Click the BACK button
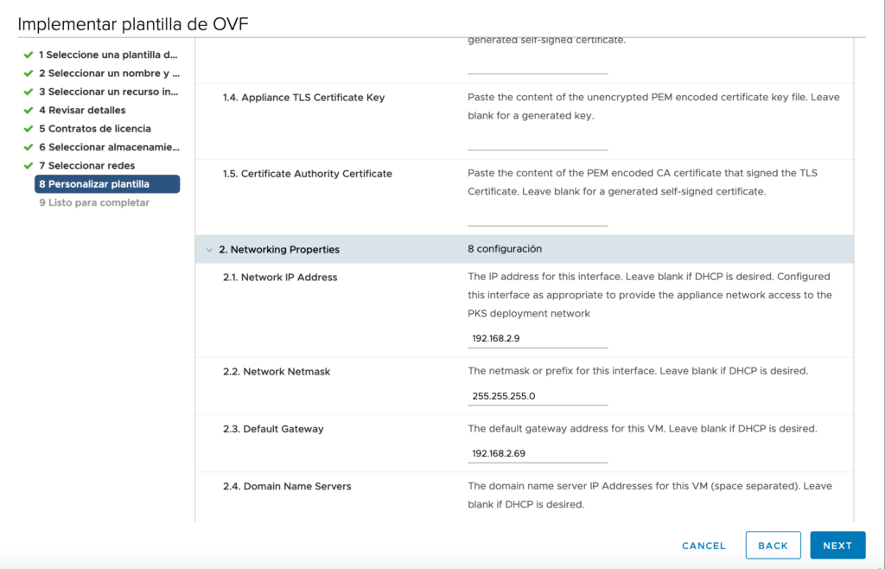This screenshot has width=885, height=569. (x=773, y=545)
